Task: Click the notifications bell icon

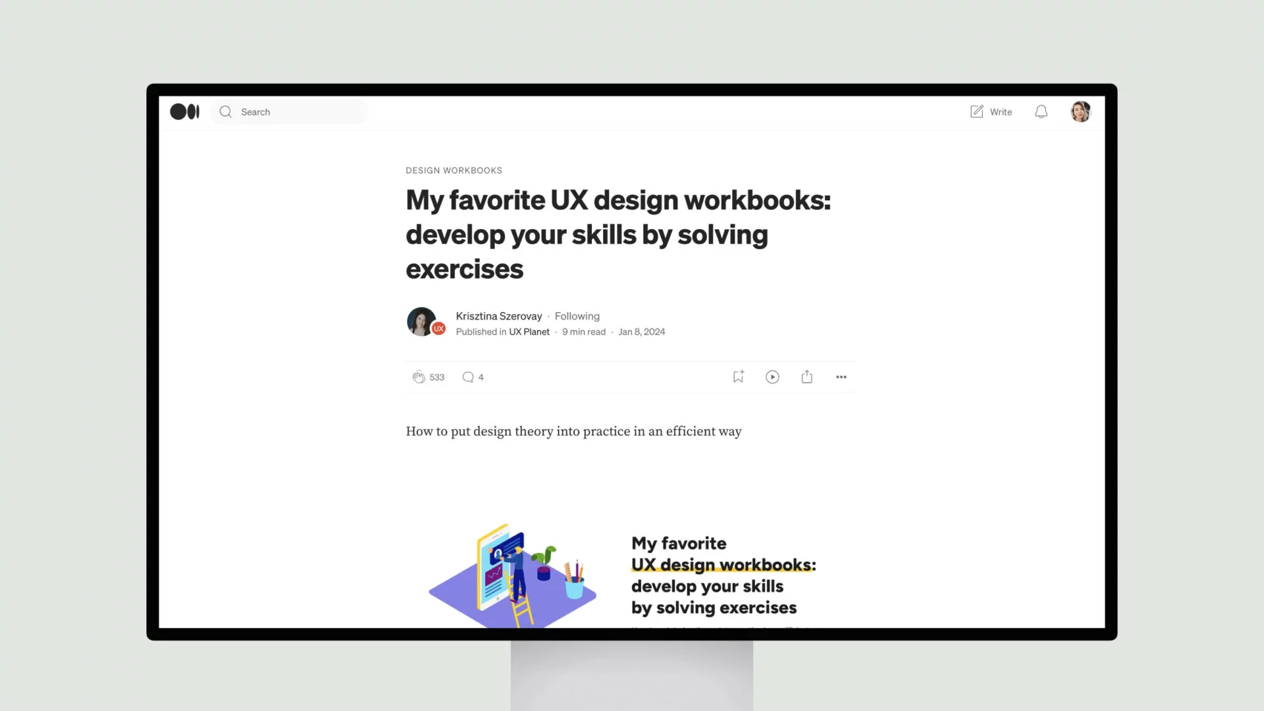Action: (x=1041, y=111)
